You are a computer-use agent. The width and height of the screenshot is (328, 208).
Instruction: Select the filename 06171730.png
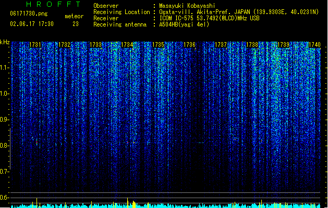click(29, 14)
